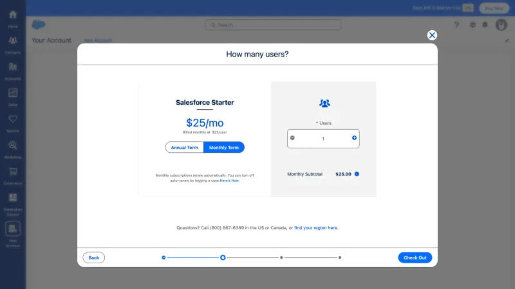
Task: Select the Monthly Term option
Action: pyautogui.click(x=224, y=148)
